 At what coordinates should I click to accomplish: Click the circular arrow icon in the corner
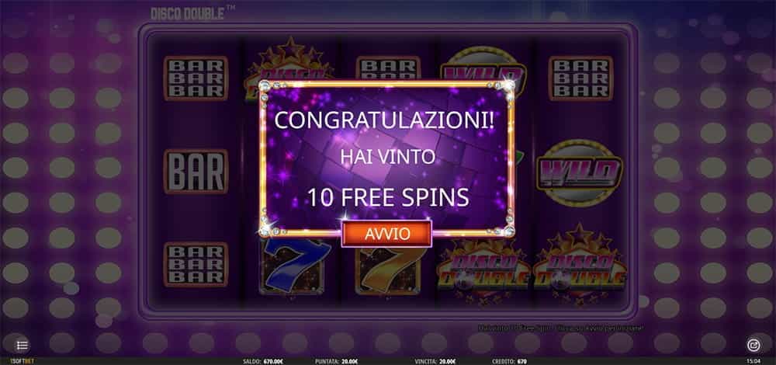coord(753,345)
